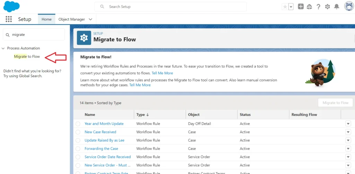355x174 pixels.
Task: Open row actions for New Case Received
Action: point(348,132)
